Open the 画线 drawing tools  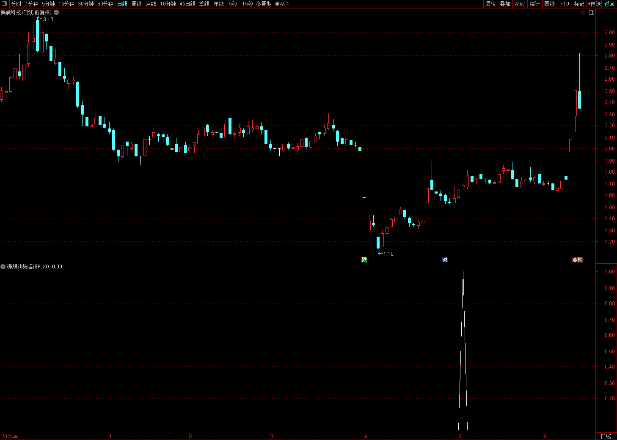pyautogui.click(x=550, y=4)
